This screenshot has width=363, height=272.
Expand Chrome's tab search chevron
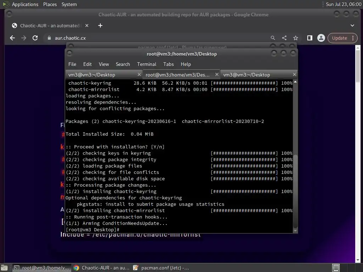point(352,25)
